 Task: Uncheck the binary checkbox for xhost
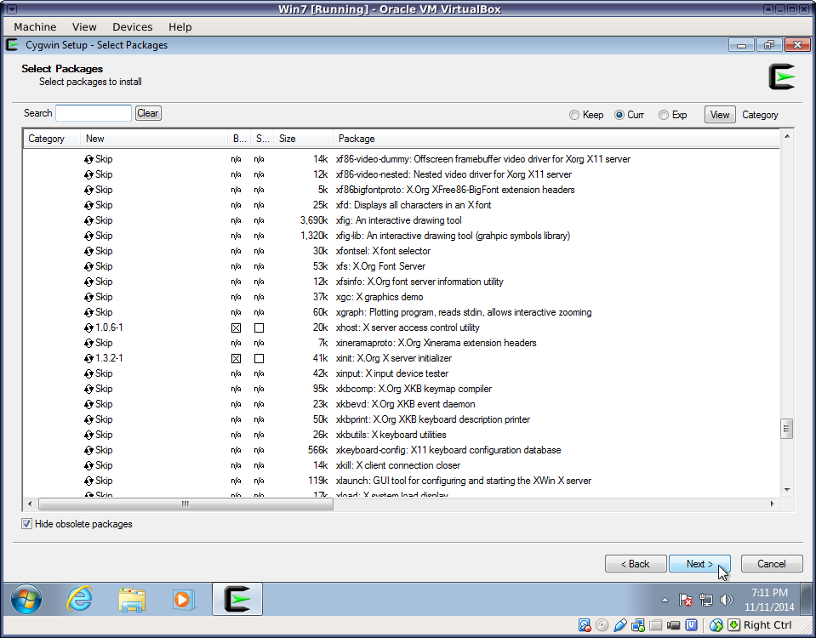pyautogui.click(x=236, y=328)
